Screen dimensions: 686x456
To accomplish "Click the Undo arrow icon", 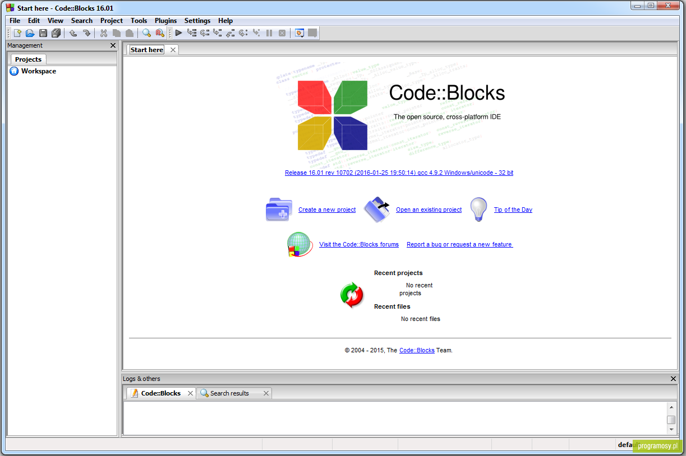I will (73, 33).
